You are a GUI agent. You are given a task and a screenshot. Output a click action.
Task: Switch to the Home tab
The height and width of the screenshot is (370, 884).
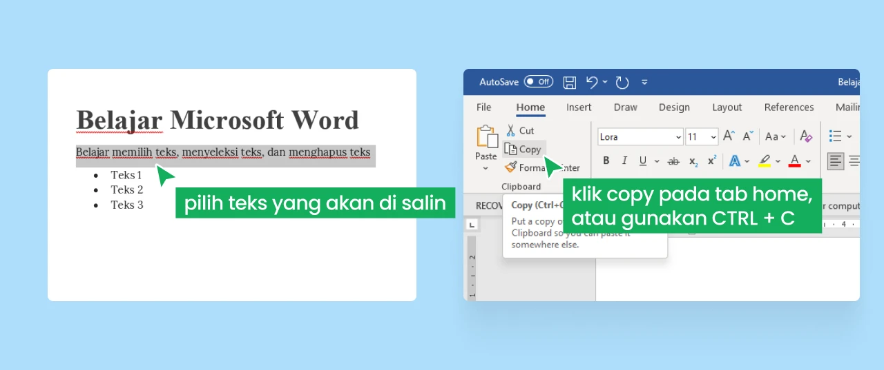(530, 107)
